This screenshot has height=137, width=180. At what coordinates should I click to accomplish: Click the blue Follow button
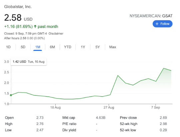162,24
